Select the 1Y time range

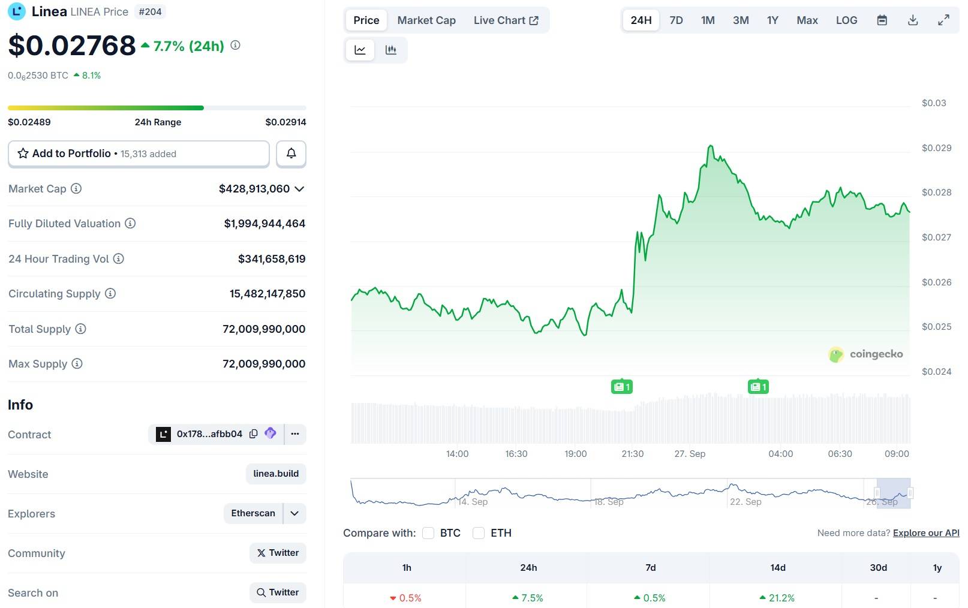click(772, 20)
